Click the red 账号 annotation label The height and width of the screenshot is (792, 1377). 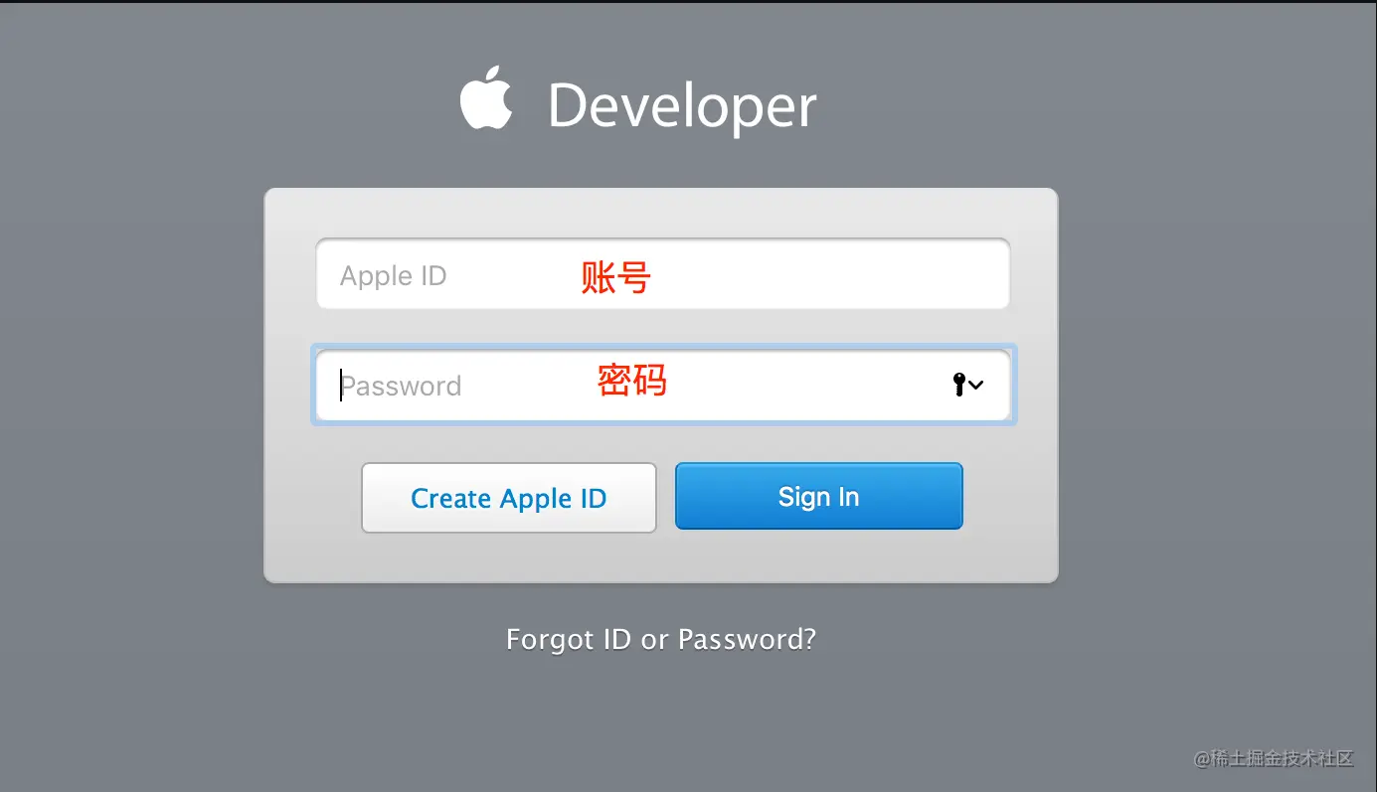615,277
